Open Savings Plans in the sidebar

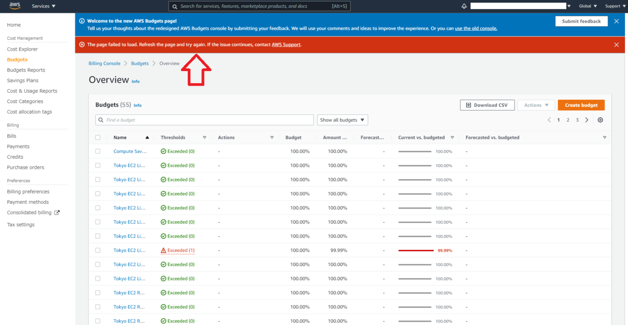point(23,80)
